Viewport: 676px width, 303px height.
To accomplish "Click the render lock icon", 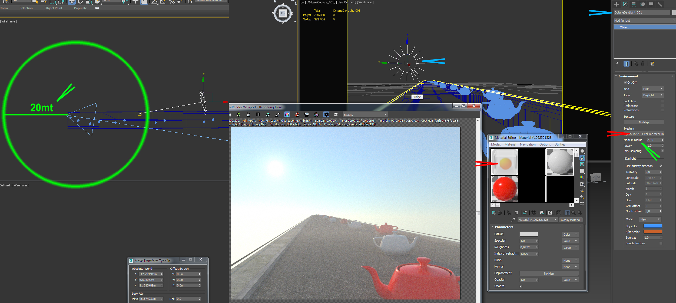I will pos(248,114).
